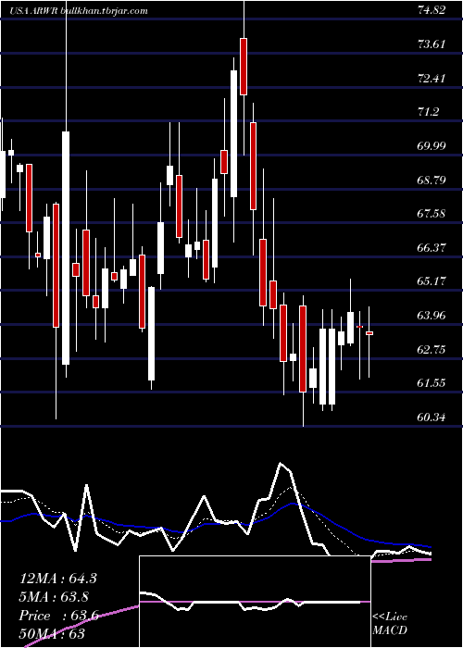Click inside the Live MACD inset chart box

(255, 602)
